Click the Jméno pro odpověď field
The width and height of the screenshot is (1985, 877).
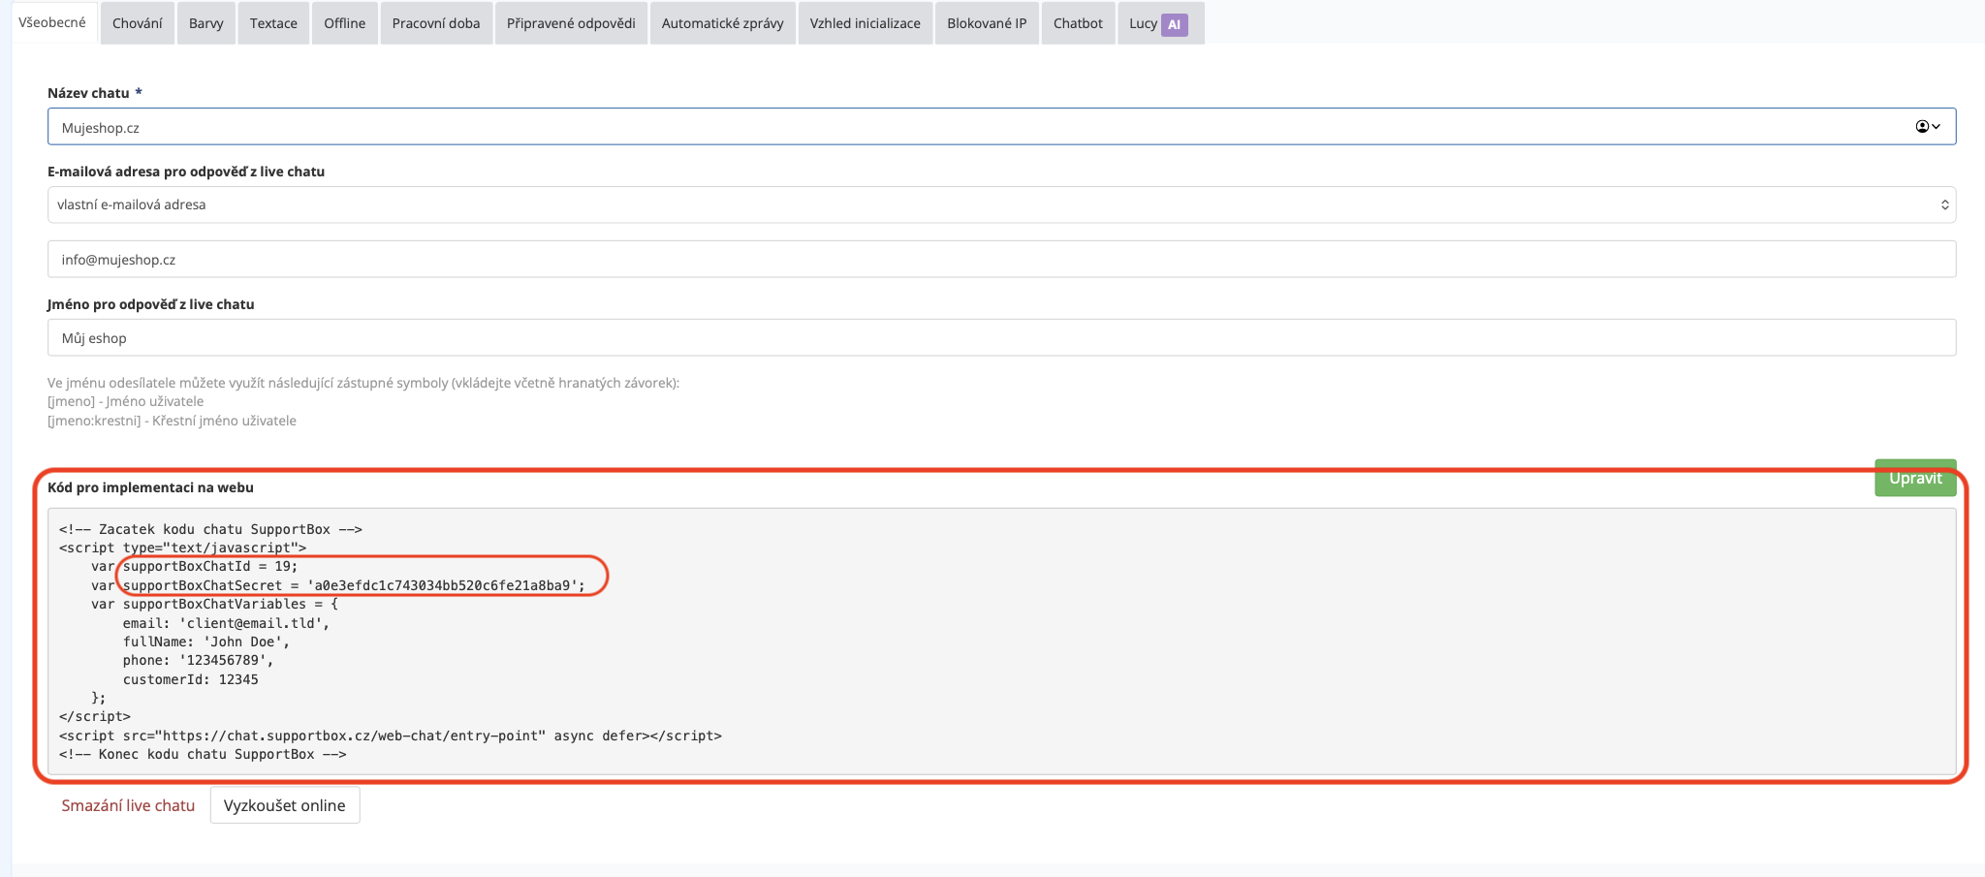pyautogui.click(x=1001, y=337)
